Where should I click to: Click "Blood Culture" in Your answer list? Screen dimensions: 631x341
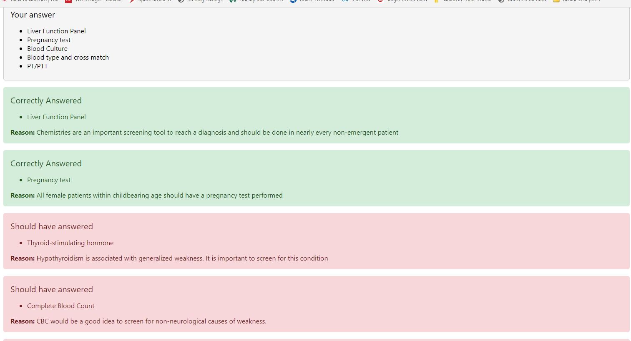[x=47, y=49]
